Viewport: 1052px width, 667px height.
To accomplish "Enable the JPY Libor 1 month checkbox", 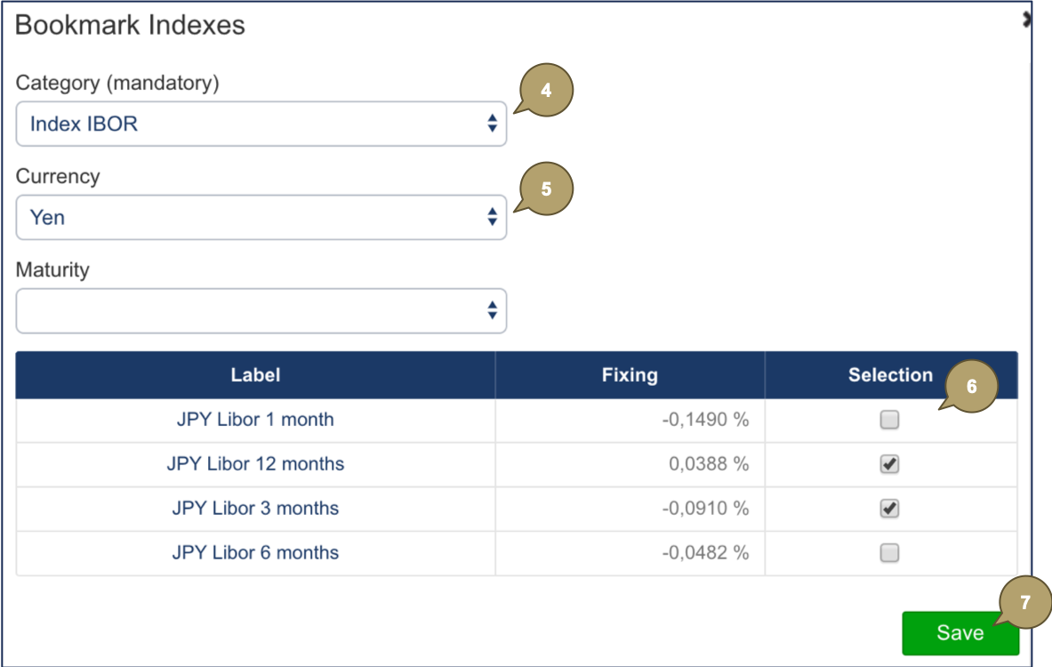I will tap(888, 419).
